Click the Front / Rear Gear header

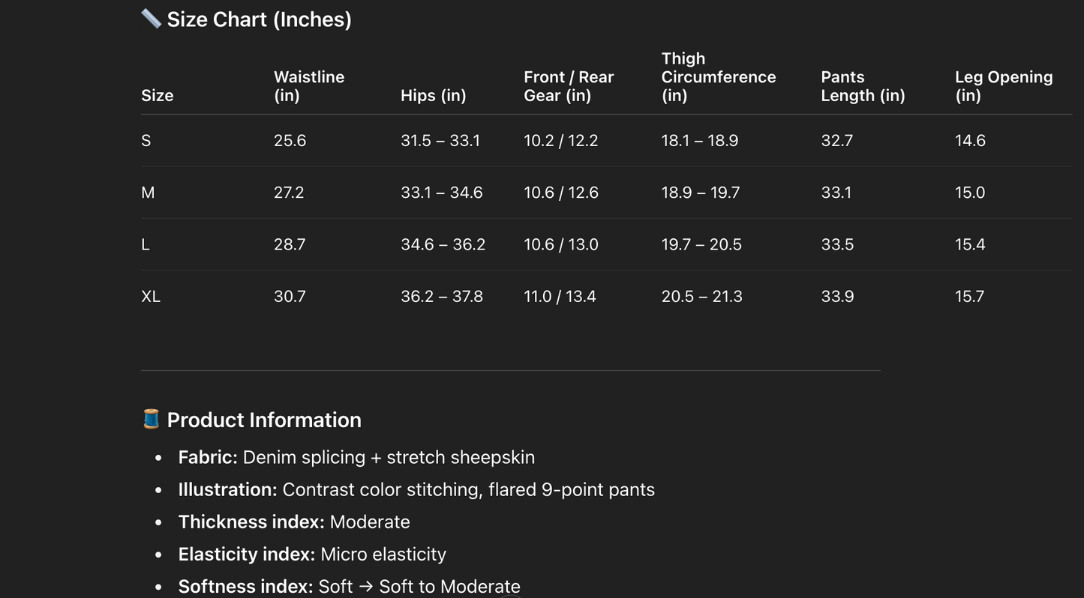(569, 86)
